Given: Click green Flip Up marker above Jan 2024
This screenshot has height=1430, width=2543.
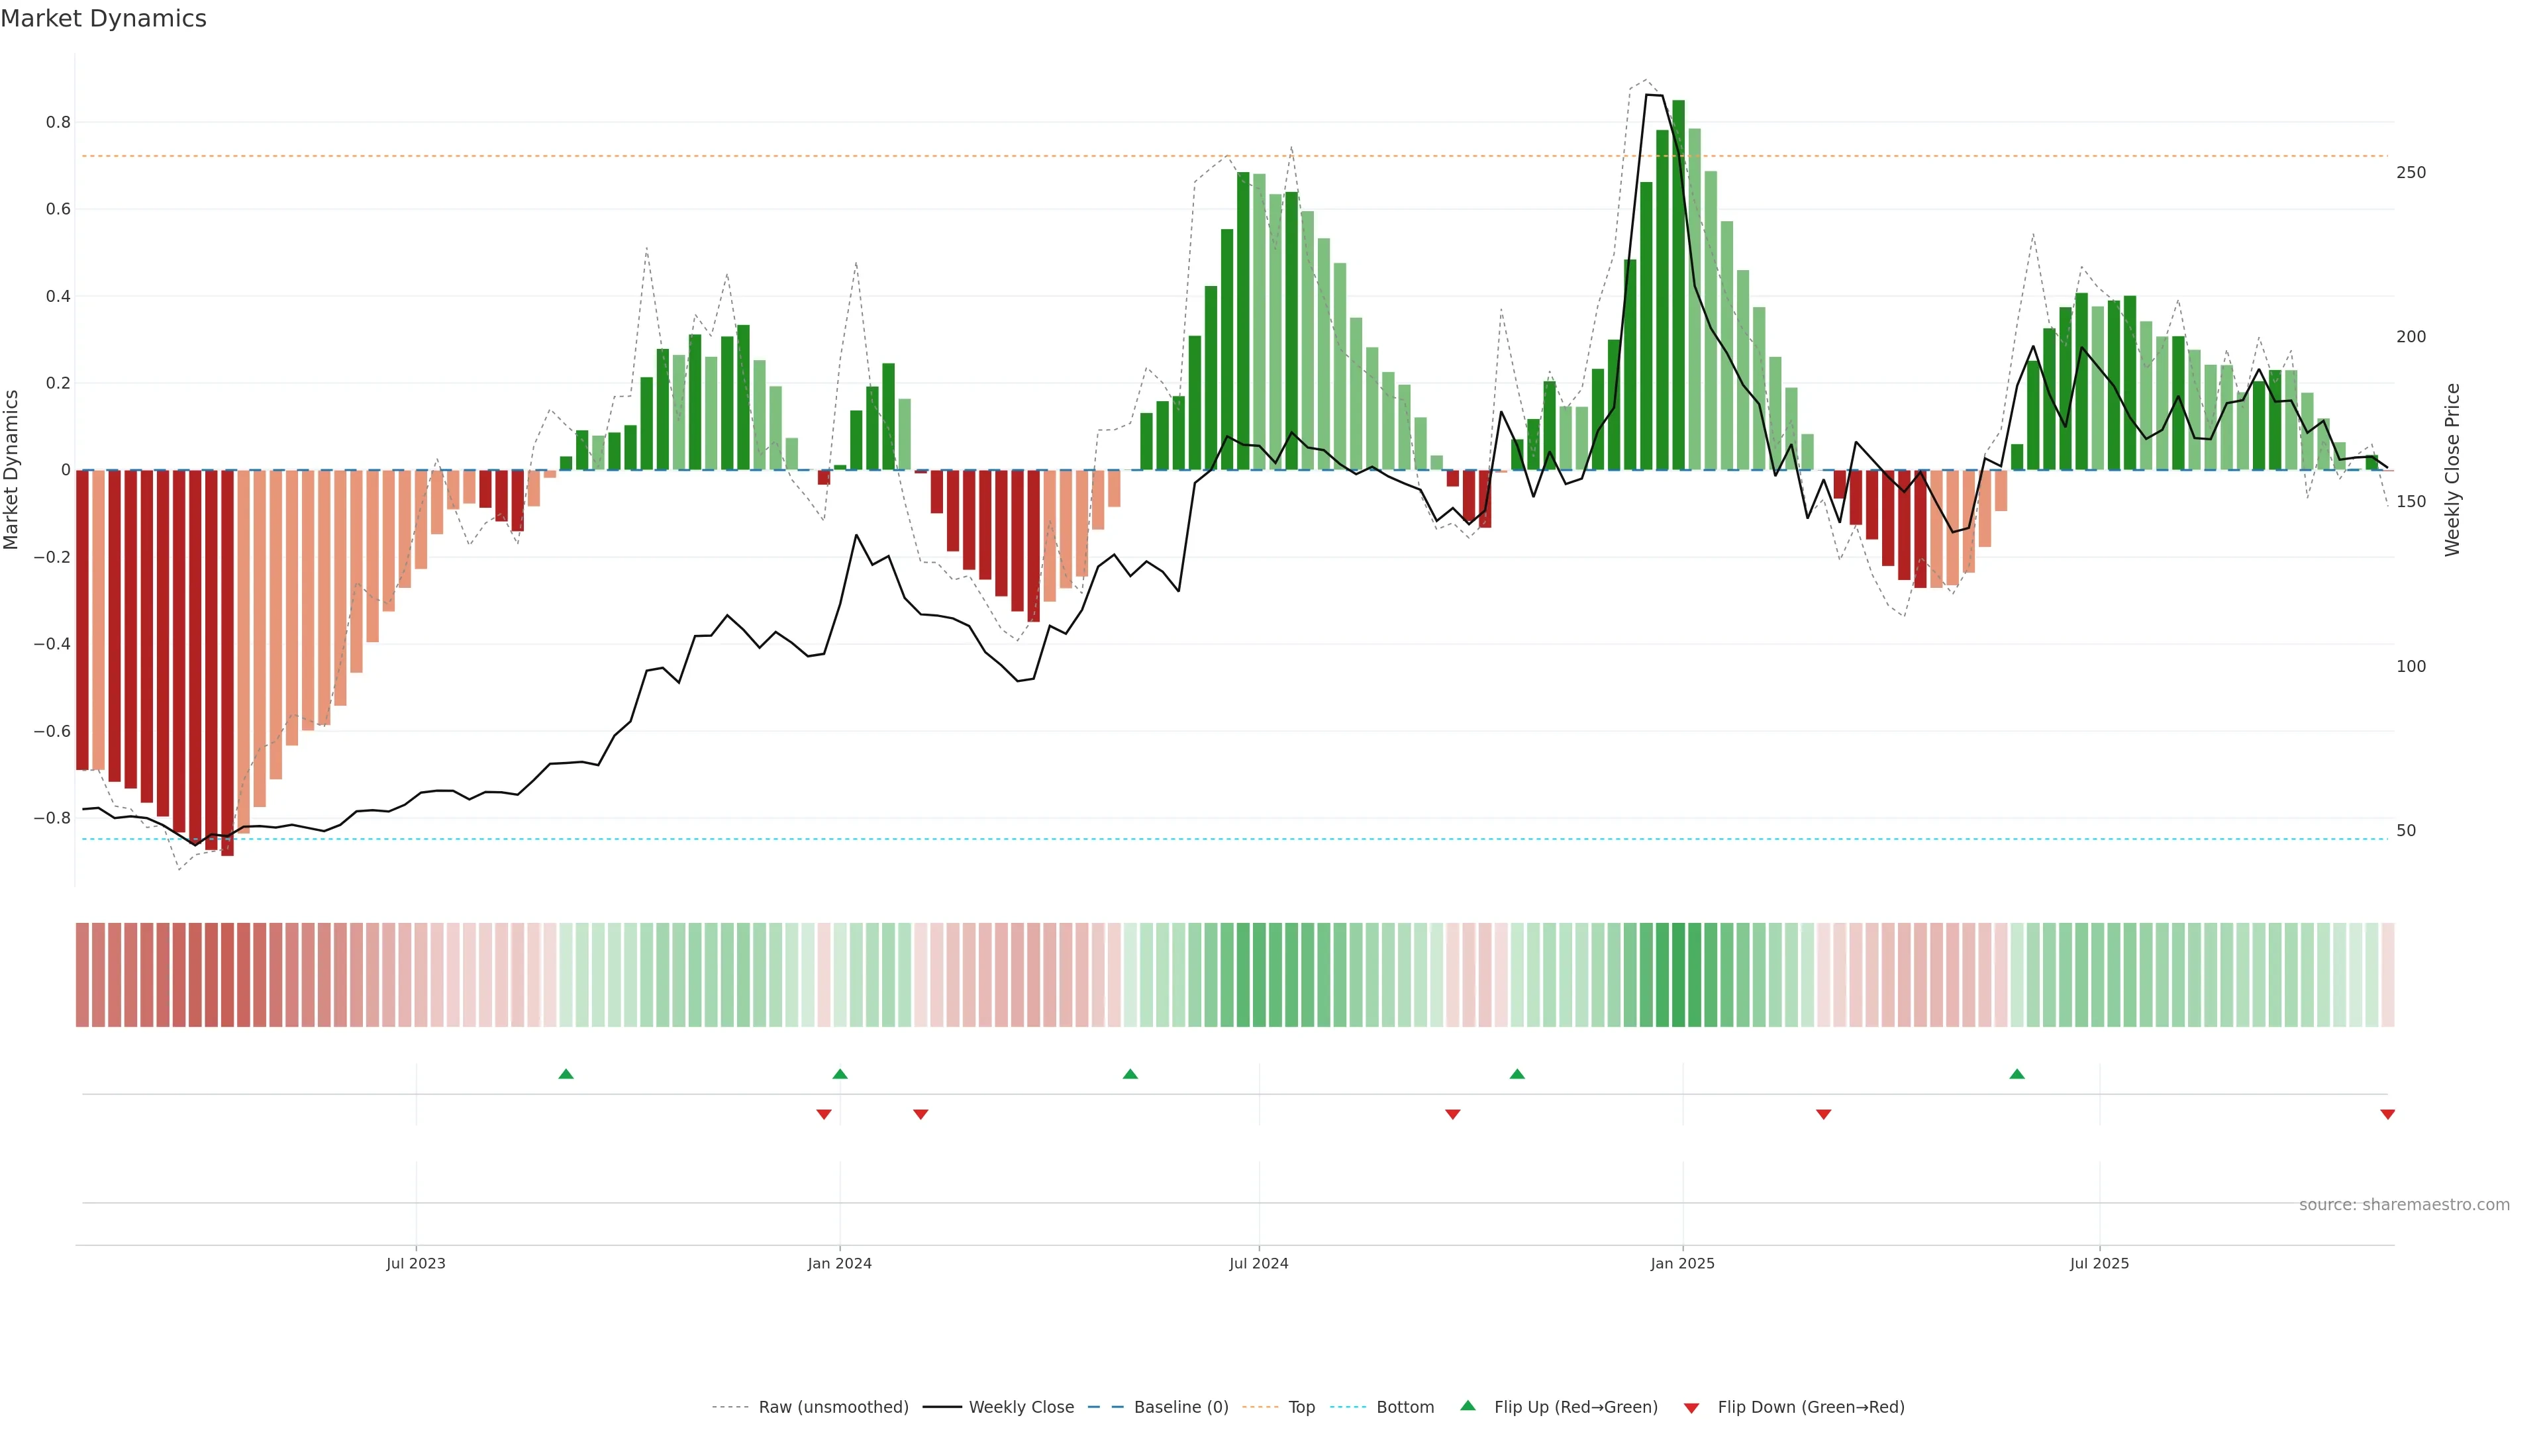Looking at the screenshot, I should (840, 1074).
